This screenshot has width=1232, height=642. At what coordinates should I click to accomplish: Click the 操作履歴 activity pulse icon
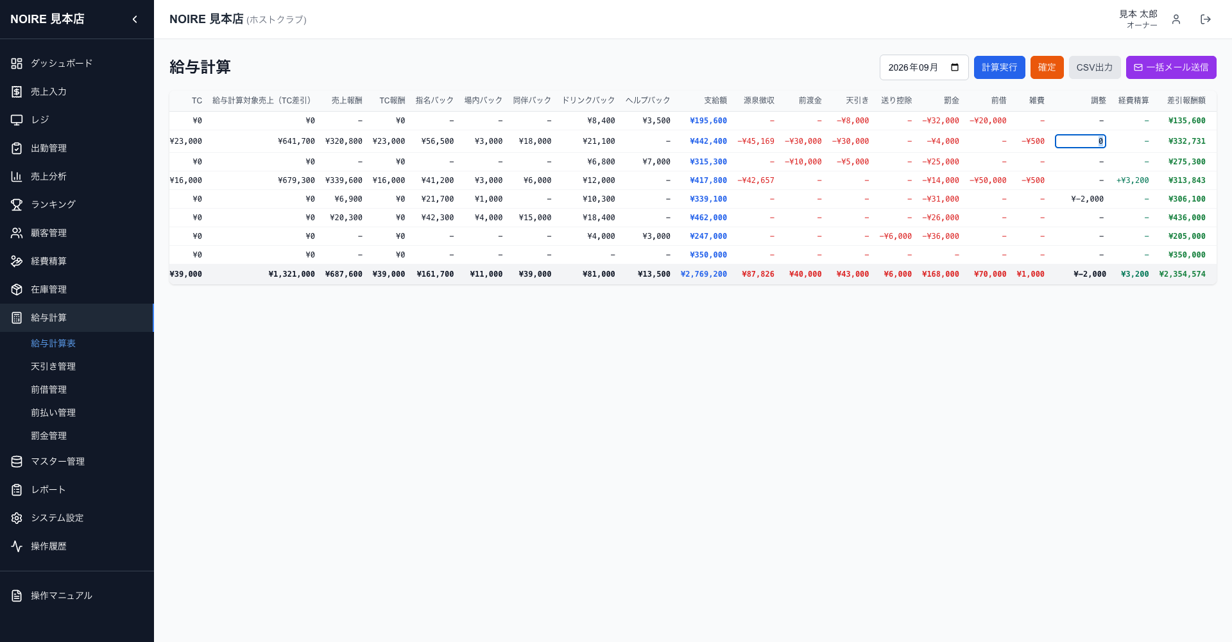point(17,546)
